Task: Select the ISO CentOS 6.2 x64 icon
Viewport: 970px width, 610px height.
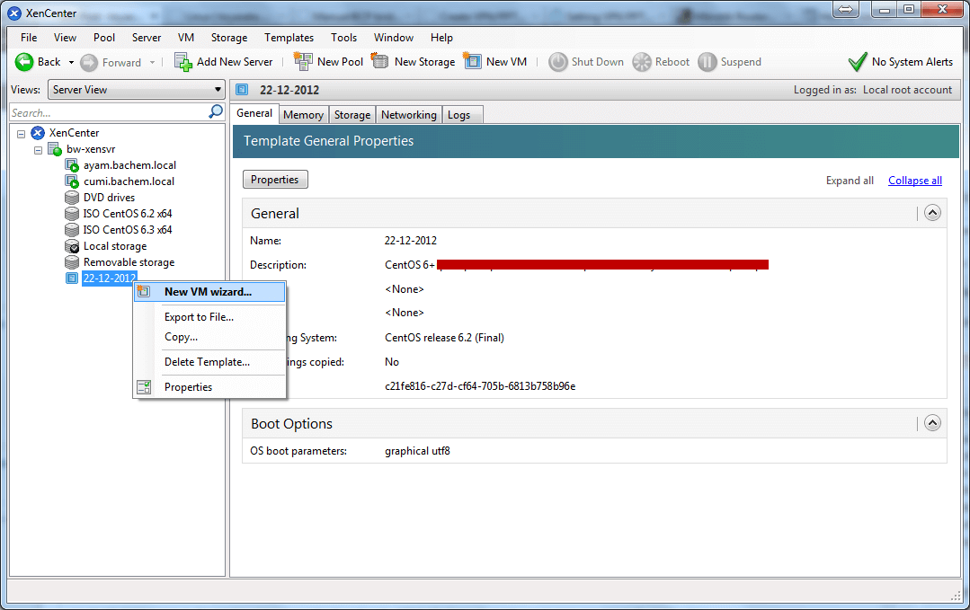Action: 72,214
